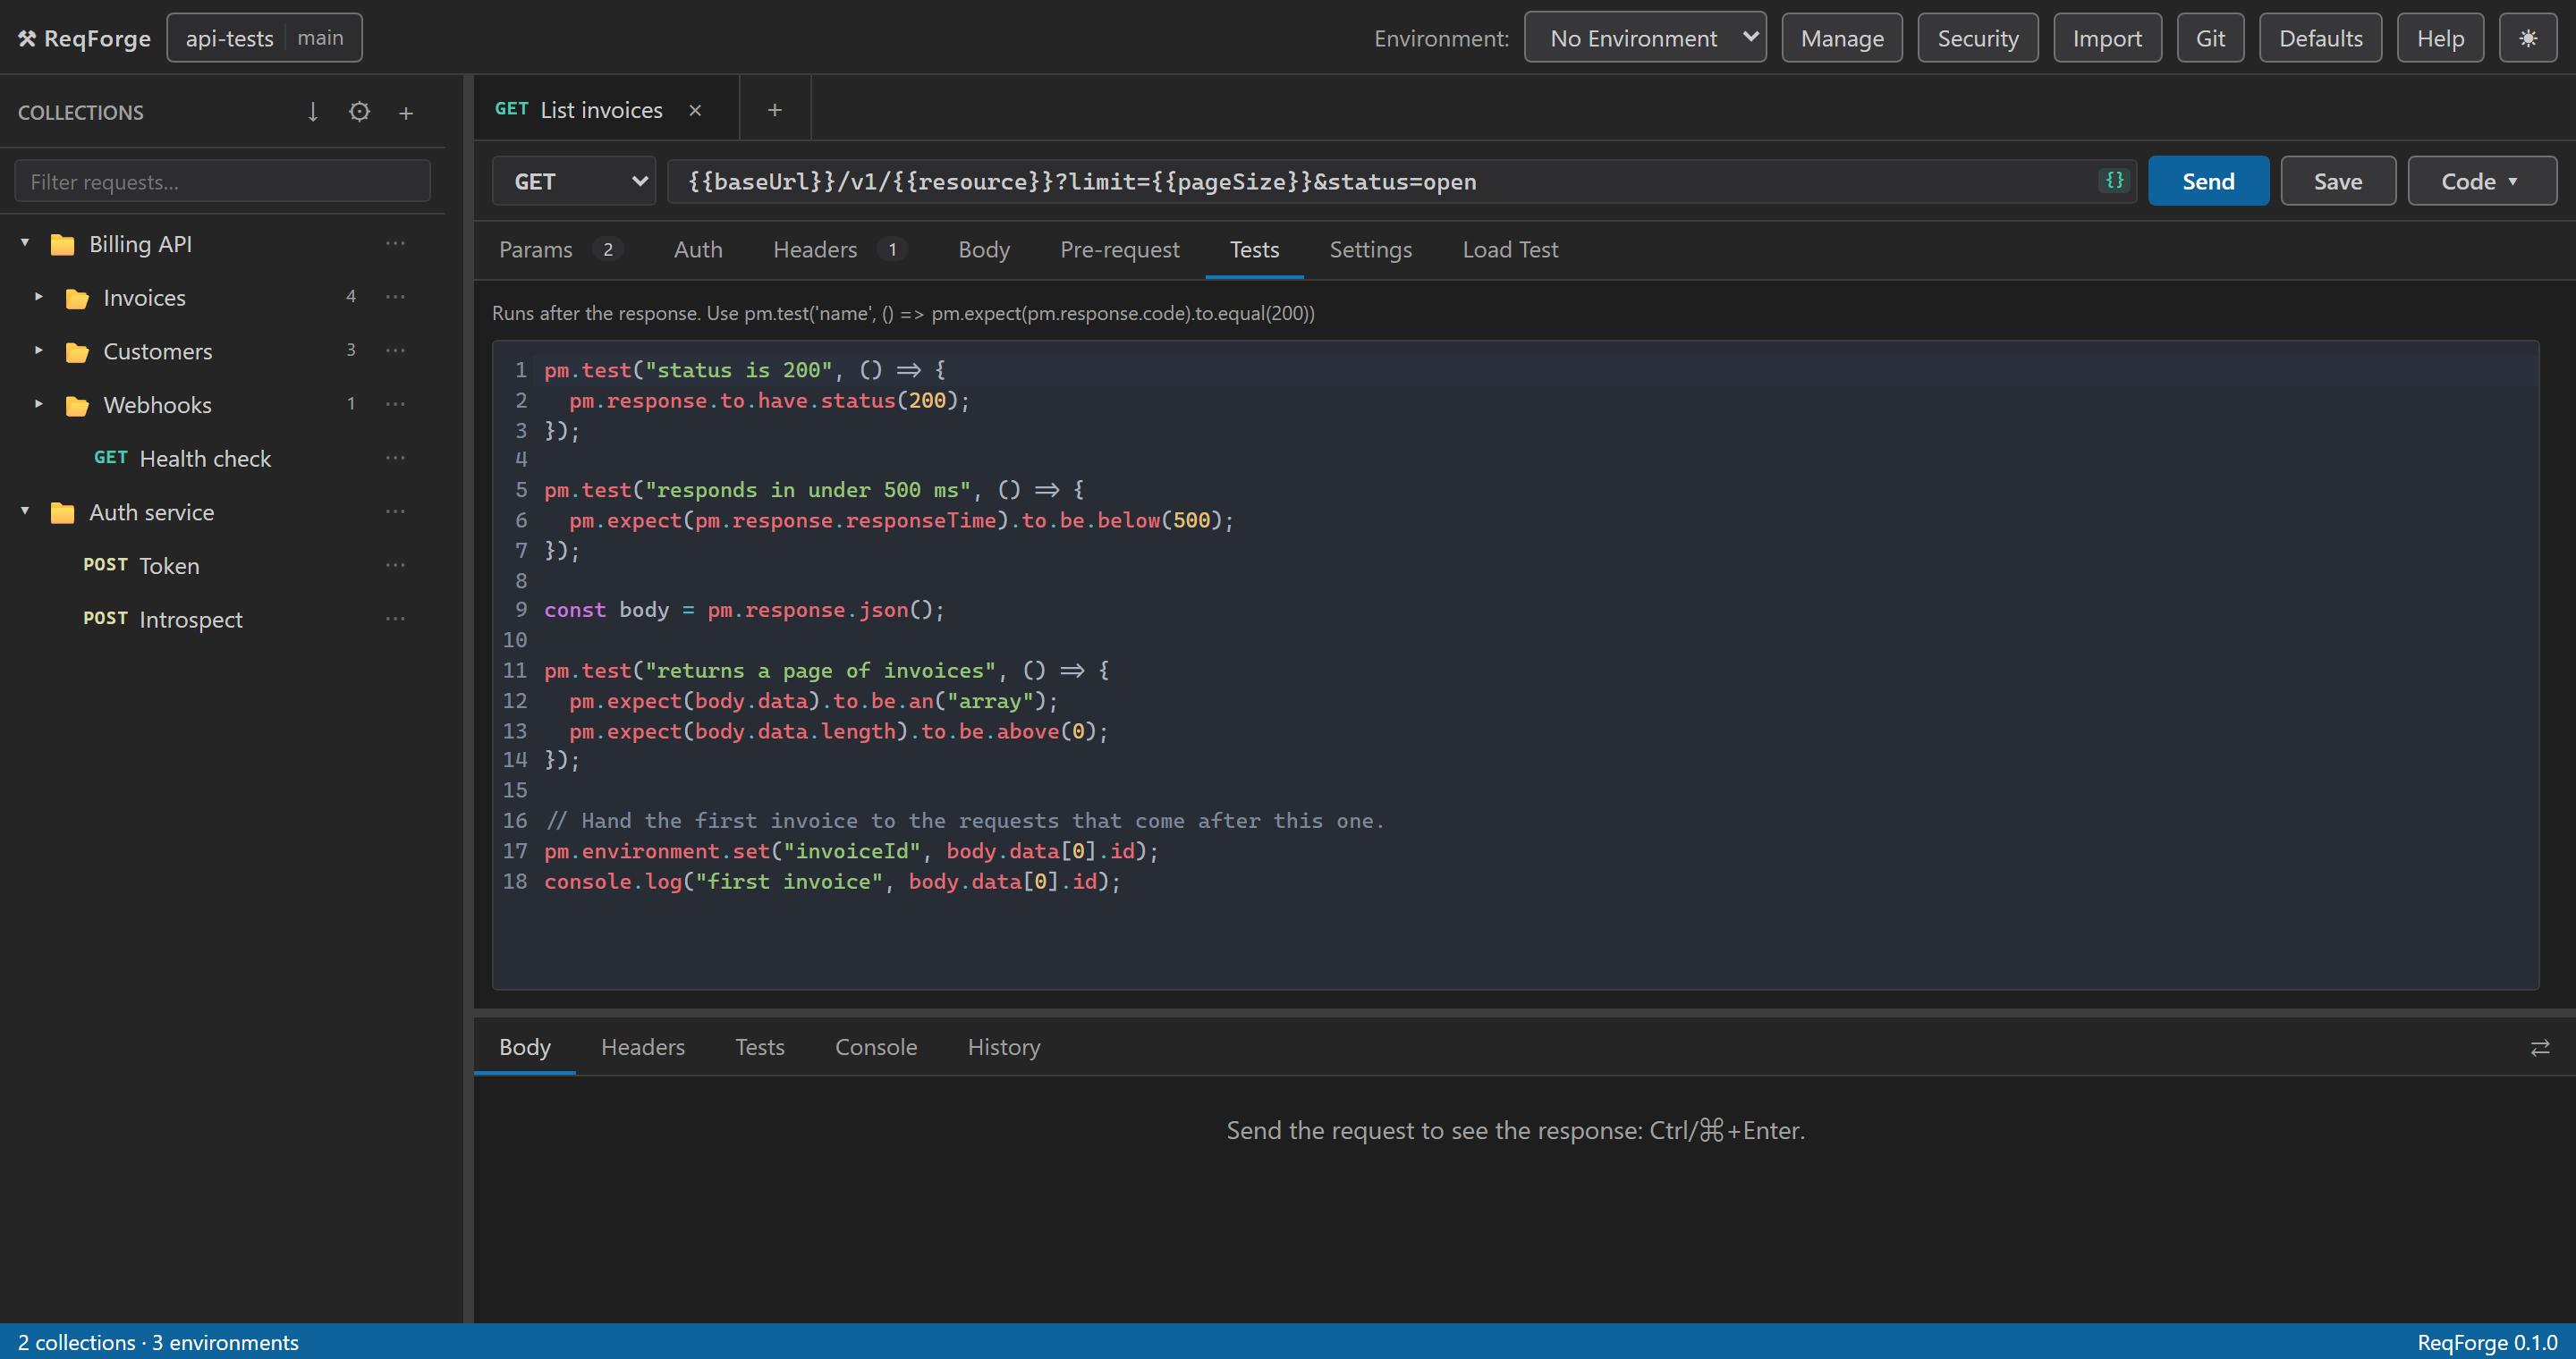Show the response Tests results tab
The image size is (2576, 1359).
pyautogui.click(x=760, y=1047)
